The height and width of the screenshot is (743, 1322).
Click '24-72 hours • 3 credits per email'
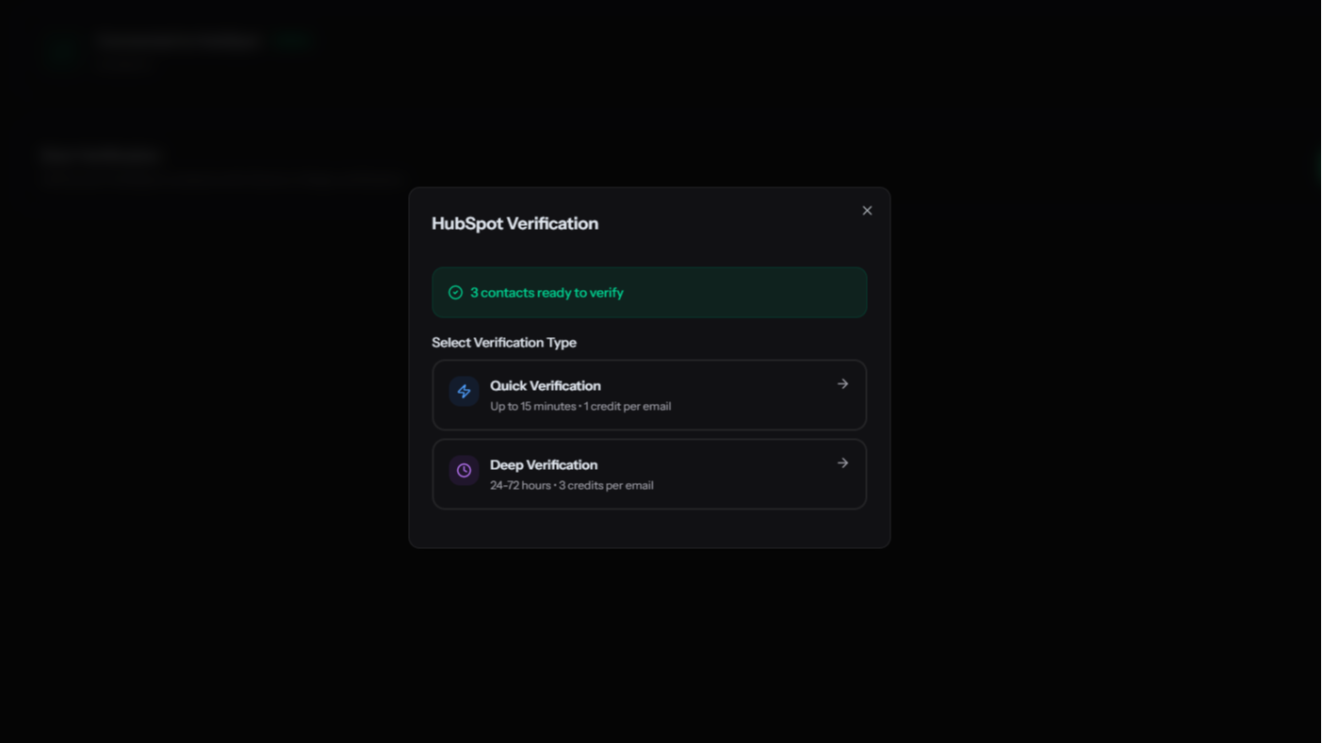click(572, 486)
